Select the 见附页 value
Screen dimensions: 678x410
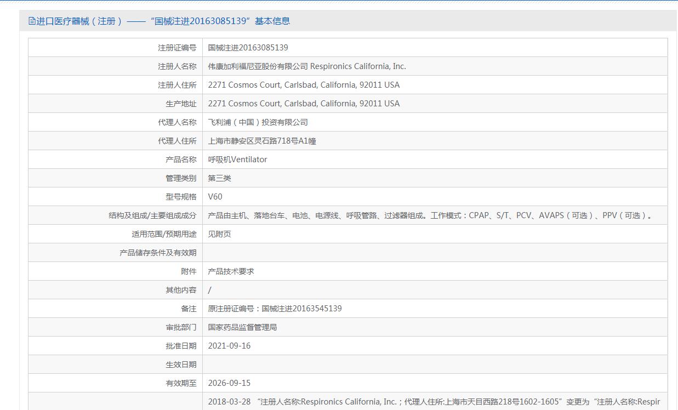click(x=220, y=234)
